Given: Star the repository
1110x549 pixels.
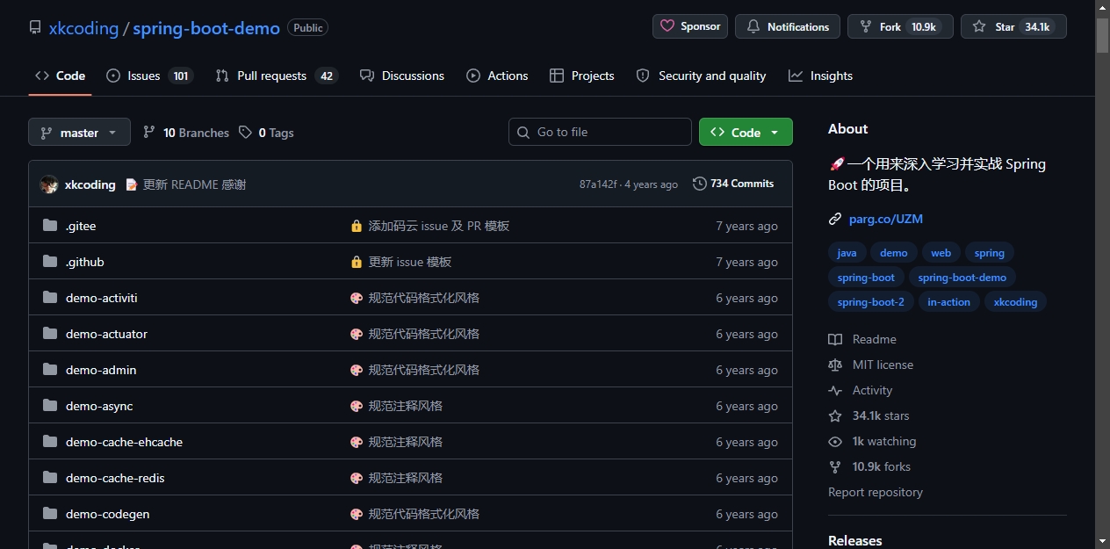Looking at the screenshot, I should click(x=1013, y=26).
